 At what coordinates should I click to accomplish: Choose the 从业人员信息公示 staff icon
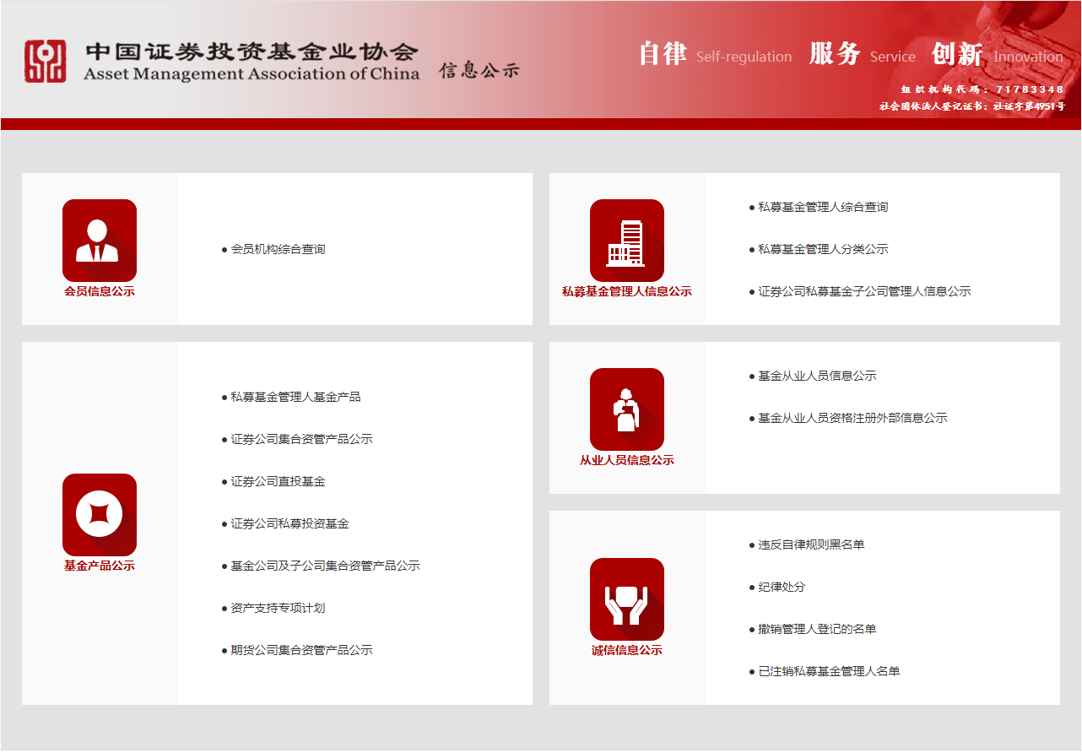(x=627, y=409)
